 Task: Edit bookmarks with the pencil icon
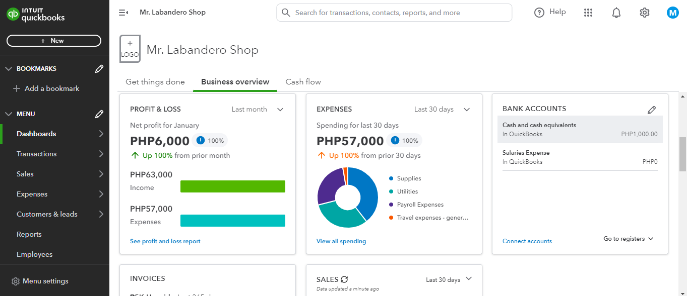[x=99, y=69]
